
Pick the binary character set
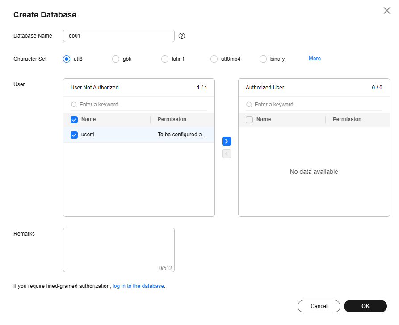coord(263,59)
